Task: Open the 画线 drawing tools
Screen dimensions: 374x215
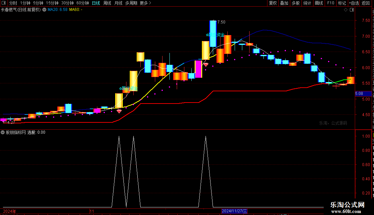Action: tap(319, 3)
